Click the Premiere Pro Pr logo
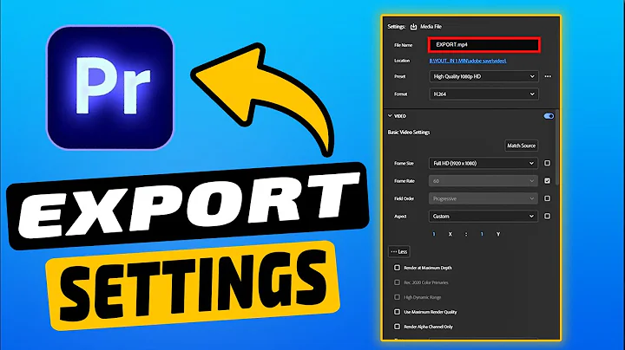Image resolution: width=625 pixels, height=350 pixels. tap(110, 87)
